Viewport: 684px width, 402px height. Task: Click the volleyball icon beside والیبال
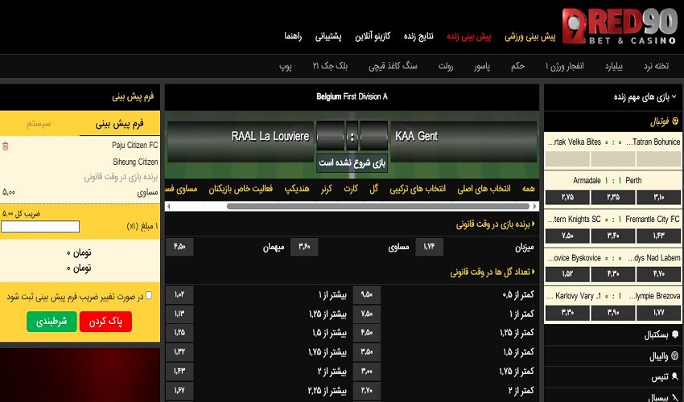[675, 355]
